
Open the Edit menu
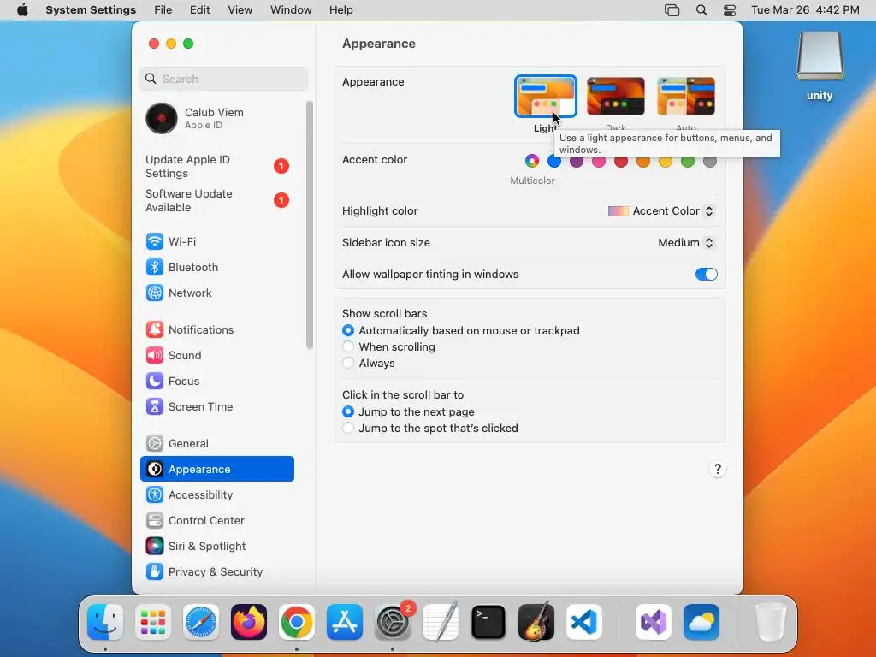pyautogui.click(x=199, y=10)
